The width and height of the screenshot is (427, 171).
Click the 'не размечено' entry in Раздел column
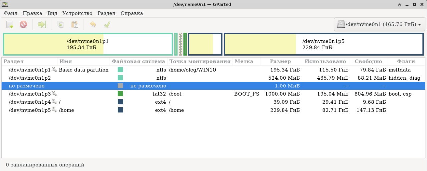[x=27, y=86]
